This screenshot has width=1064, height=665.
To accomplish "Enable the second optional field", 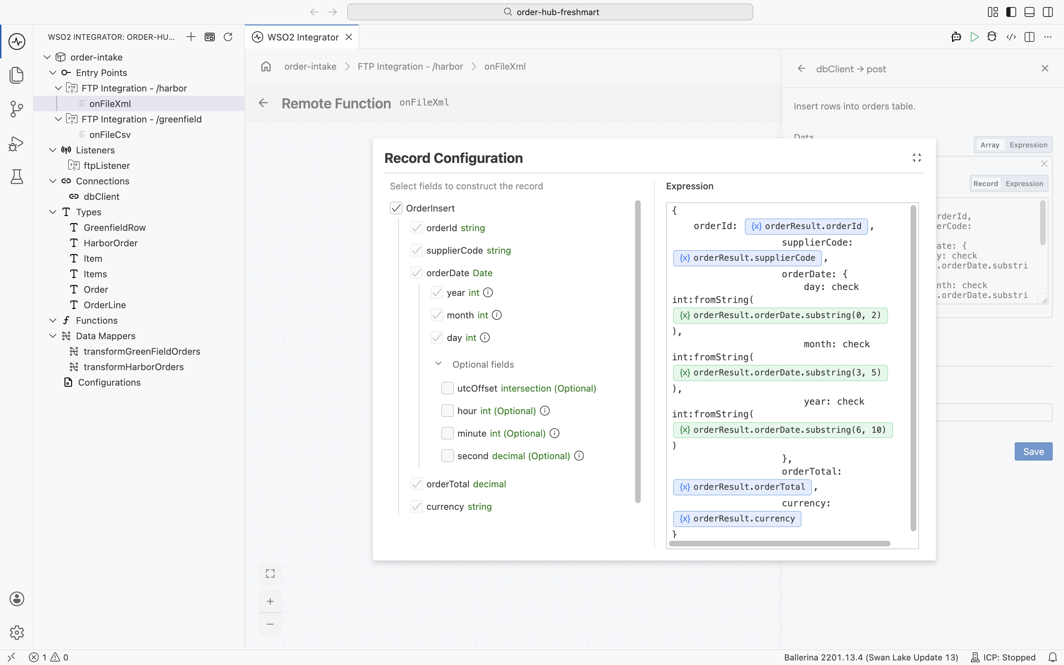I will pos(447,456).
